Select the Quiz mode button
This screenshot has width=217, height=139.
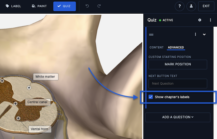point(64,6)
